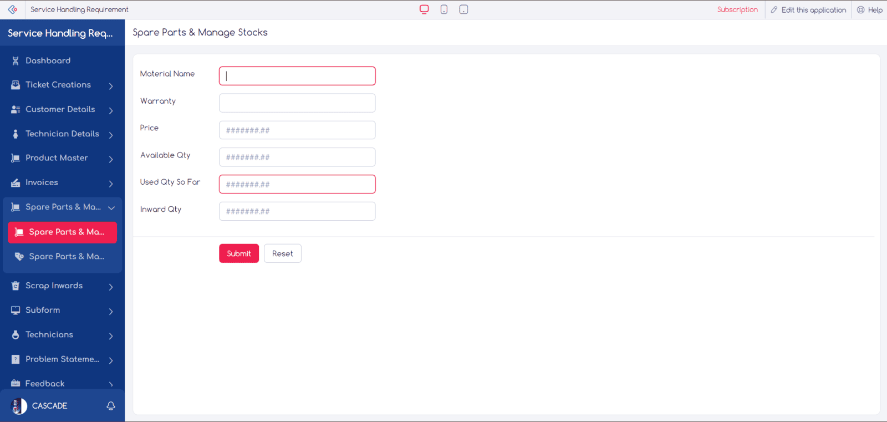The height and width of the screenshot is (422, 887).
Task: Click the back arrow logo icon
Action: pyautogui.click(x=13, y=9)
